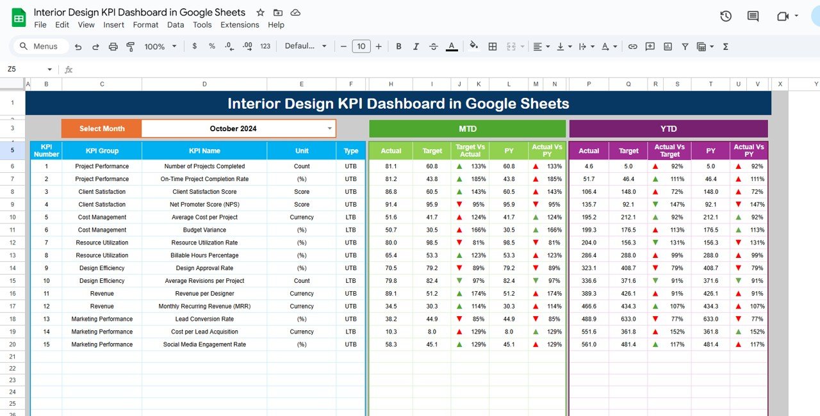The width and height of the screenshot is (820, 416).
Task: Open the horizontal align dropdown
Action: 541,47
